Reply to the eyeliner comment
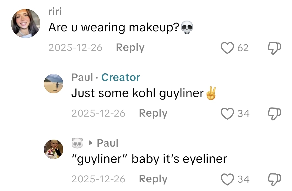Viewport: 292px width, 191px height. (153, 179)
